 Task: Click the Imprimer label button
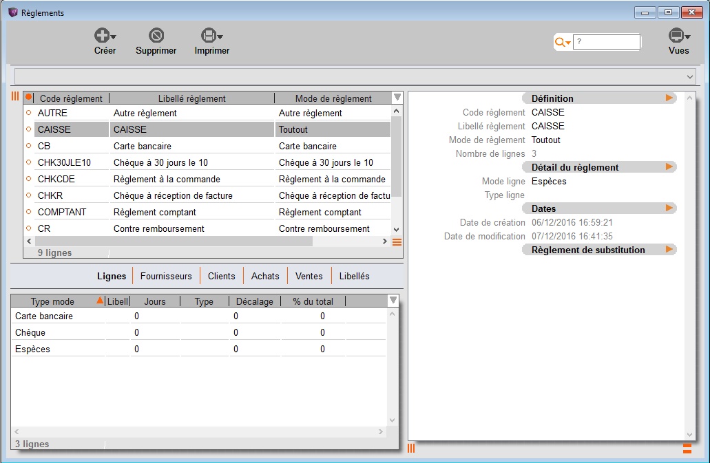click(x=212, y=51)
